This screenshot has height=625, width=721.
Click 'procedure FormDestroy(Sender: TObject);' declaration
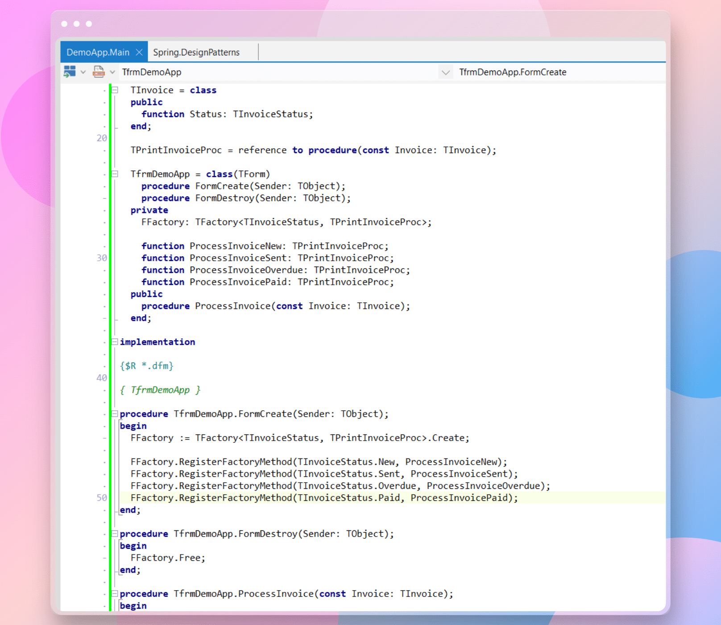pos(246,198)
